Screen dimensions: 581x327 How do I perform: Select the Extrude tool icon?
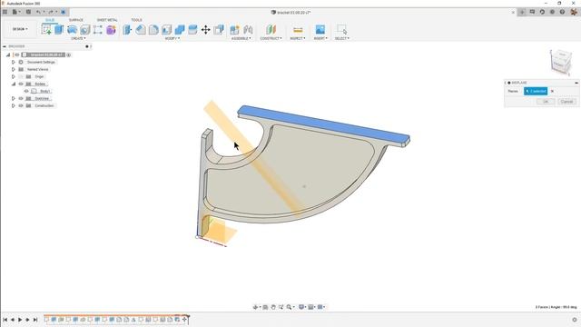59,30
